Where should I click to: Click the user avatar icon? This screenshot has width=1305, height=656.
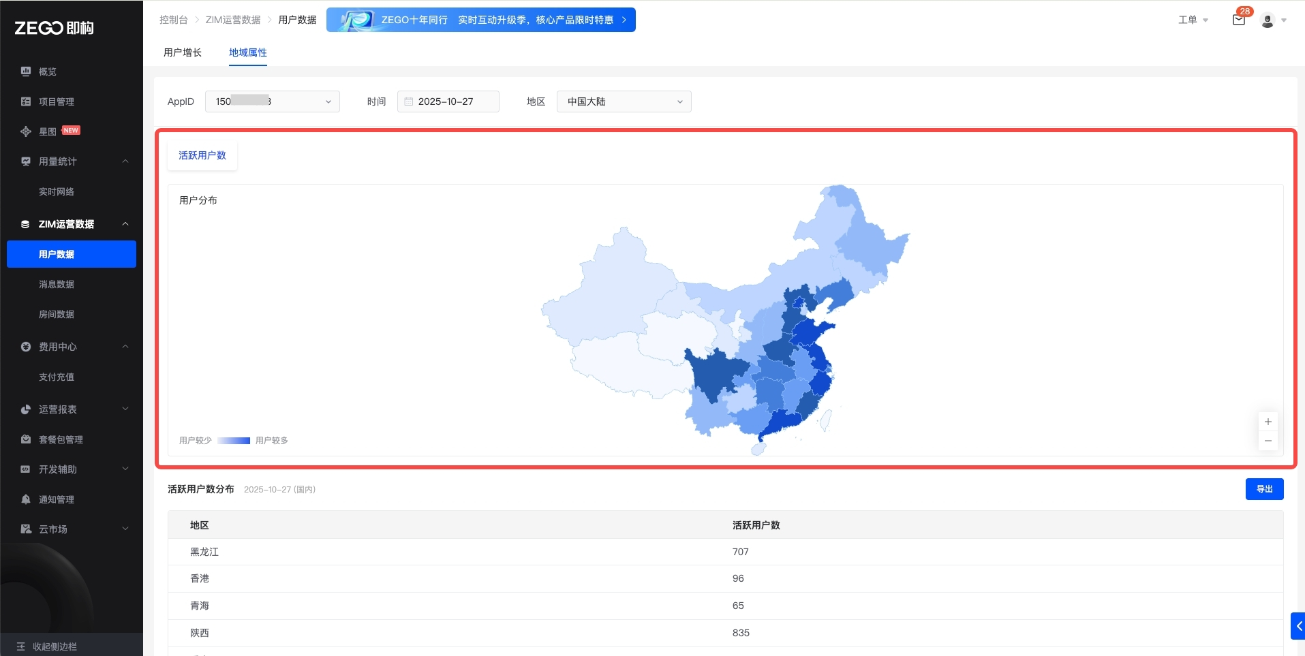pos(1268,20)
